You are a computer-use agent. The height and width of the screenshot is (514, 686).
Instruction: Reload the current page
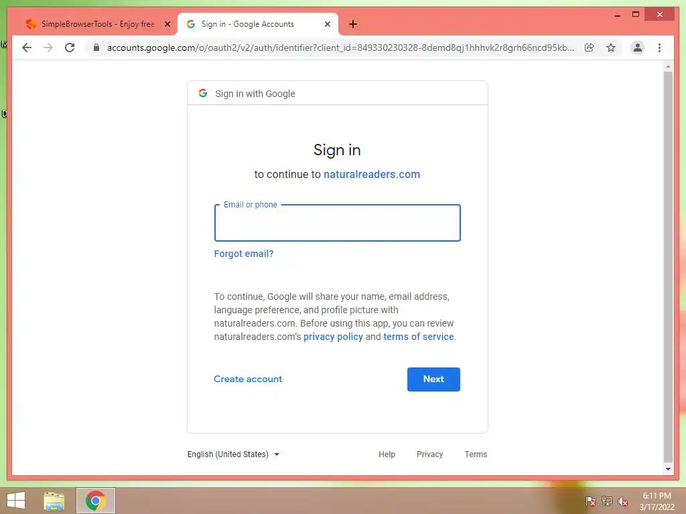coord(70,48)
